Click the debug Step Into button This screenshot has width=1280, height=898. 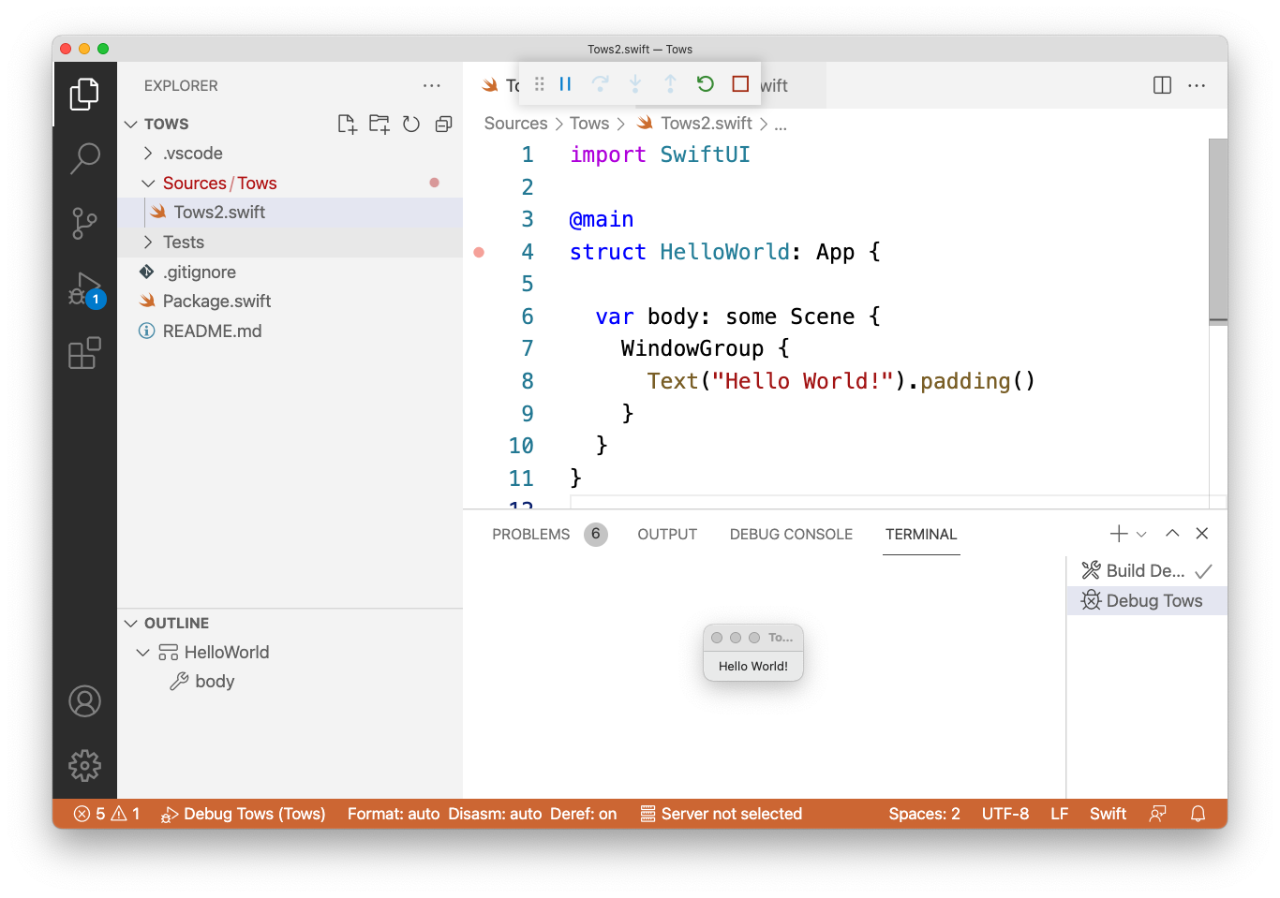pos(635,84)
